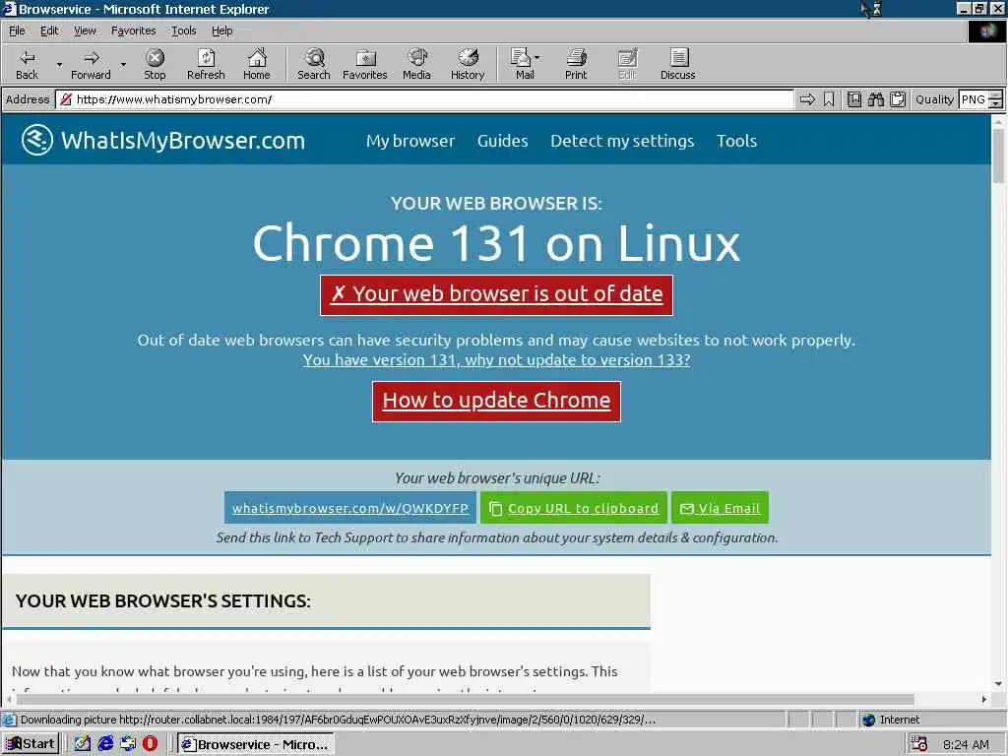Open the Forward history dropdown arrow
Screen dimensions: 1008x756
(x=123, y=64)
